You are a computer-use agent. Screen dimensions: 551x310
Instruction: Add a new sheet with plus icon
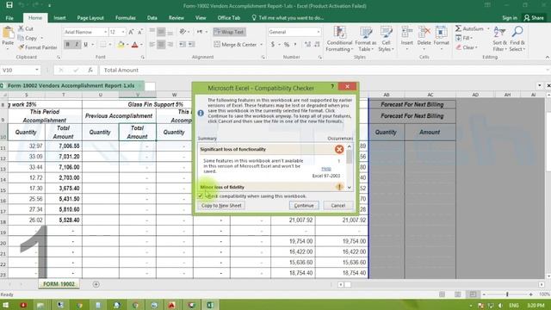(x=96, y=284)
